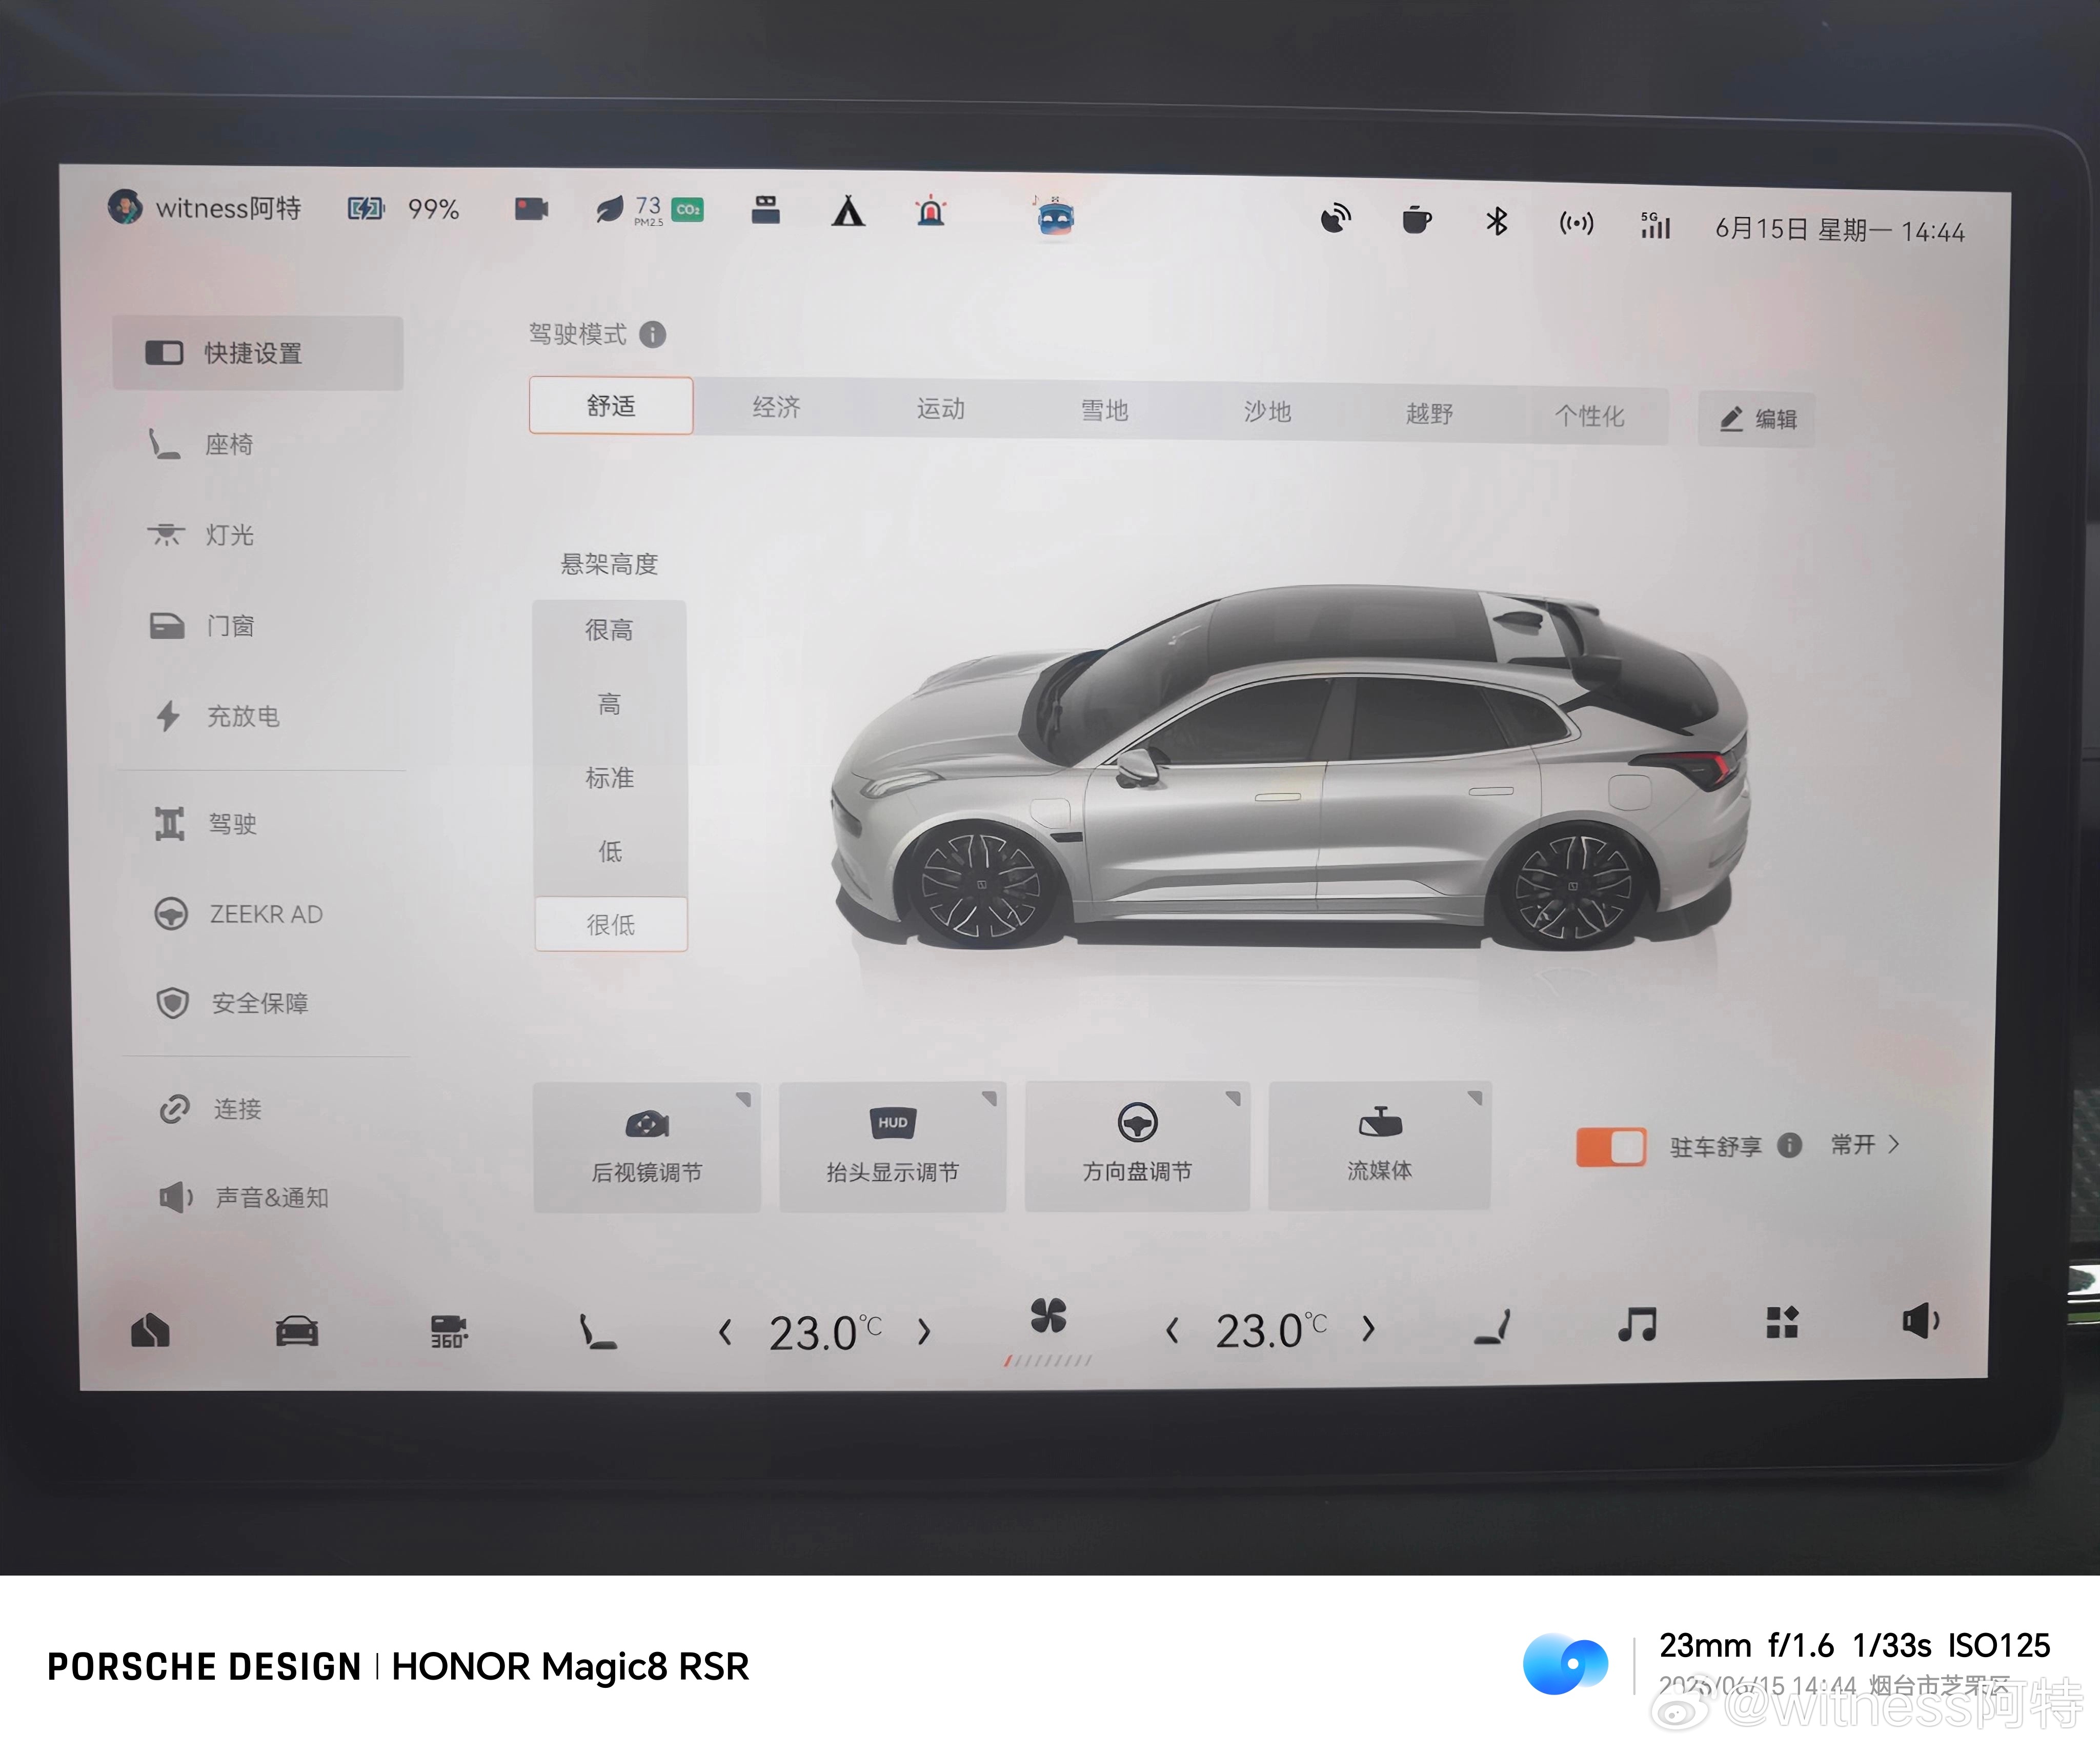
Task: Open the fan air conditioning control
Action: tap(1048, 1316)
